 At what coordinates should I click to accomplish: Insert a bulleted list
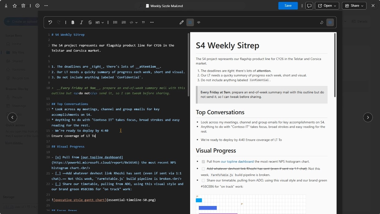tap(115, 22)
